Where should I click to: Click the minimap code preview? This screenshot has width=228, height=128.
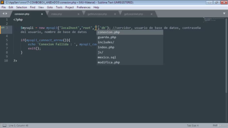pyautogui.click(x=214, y=20)
